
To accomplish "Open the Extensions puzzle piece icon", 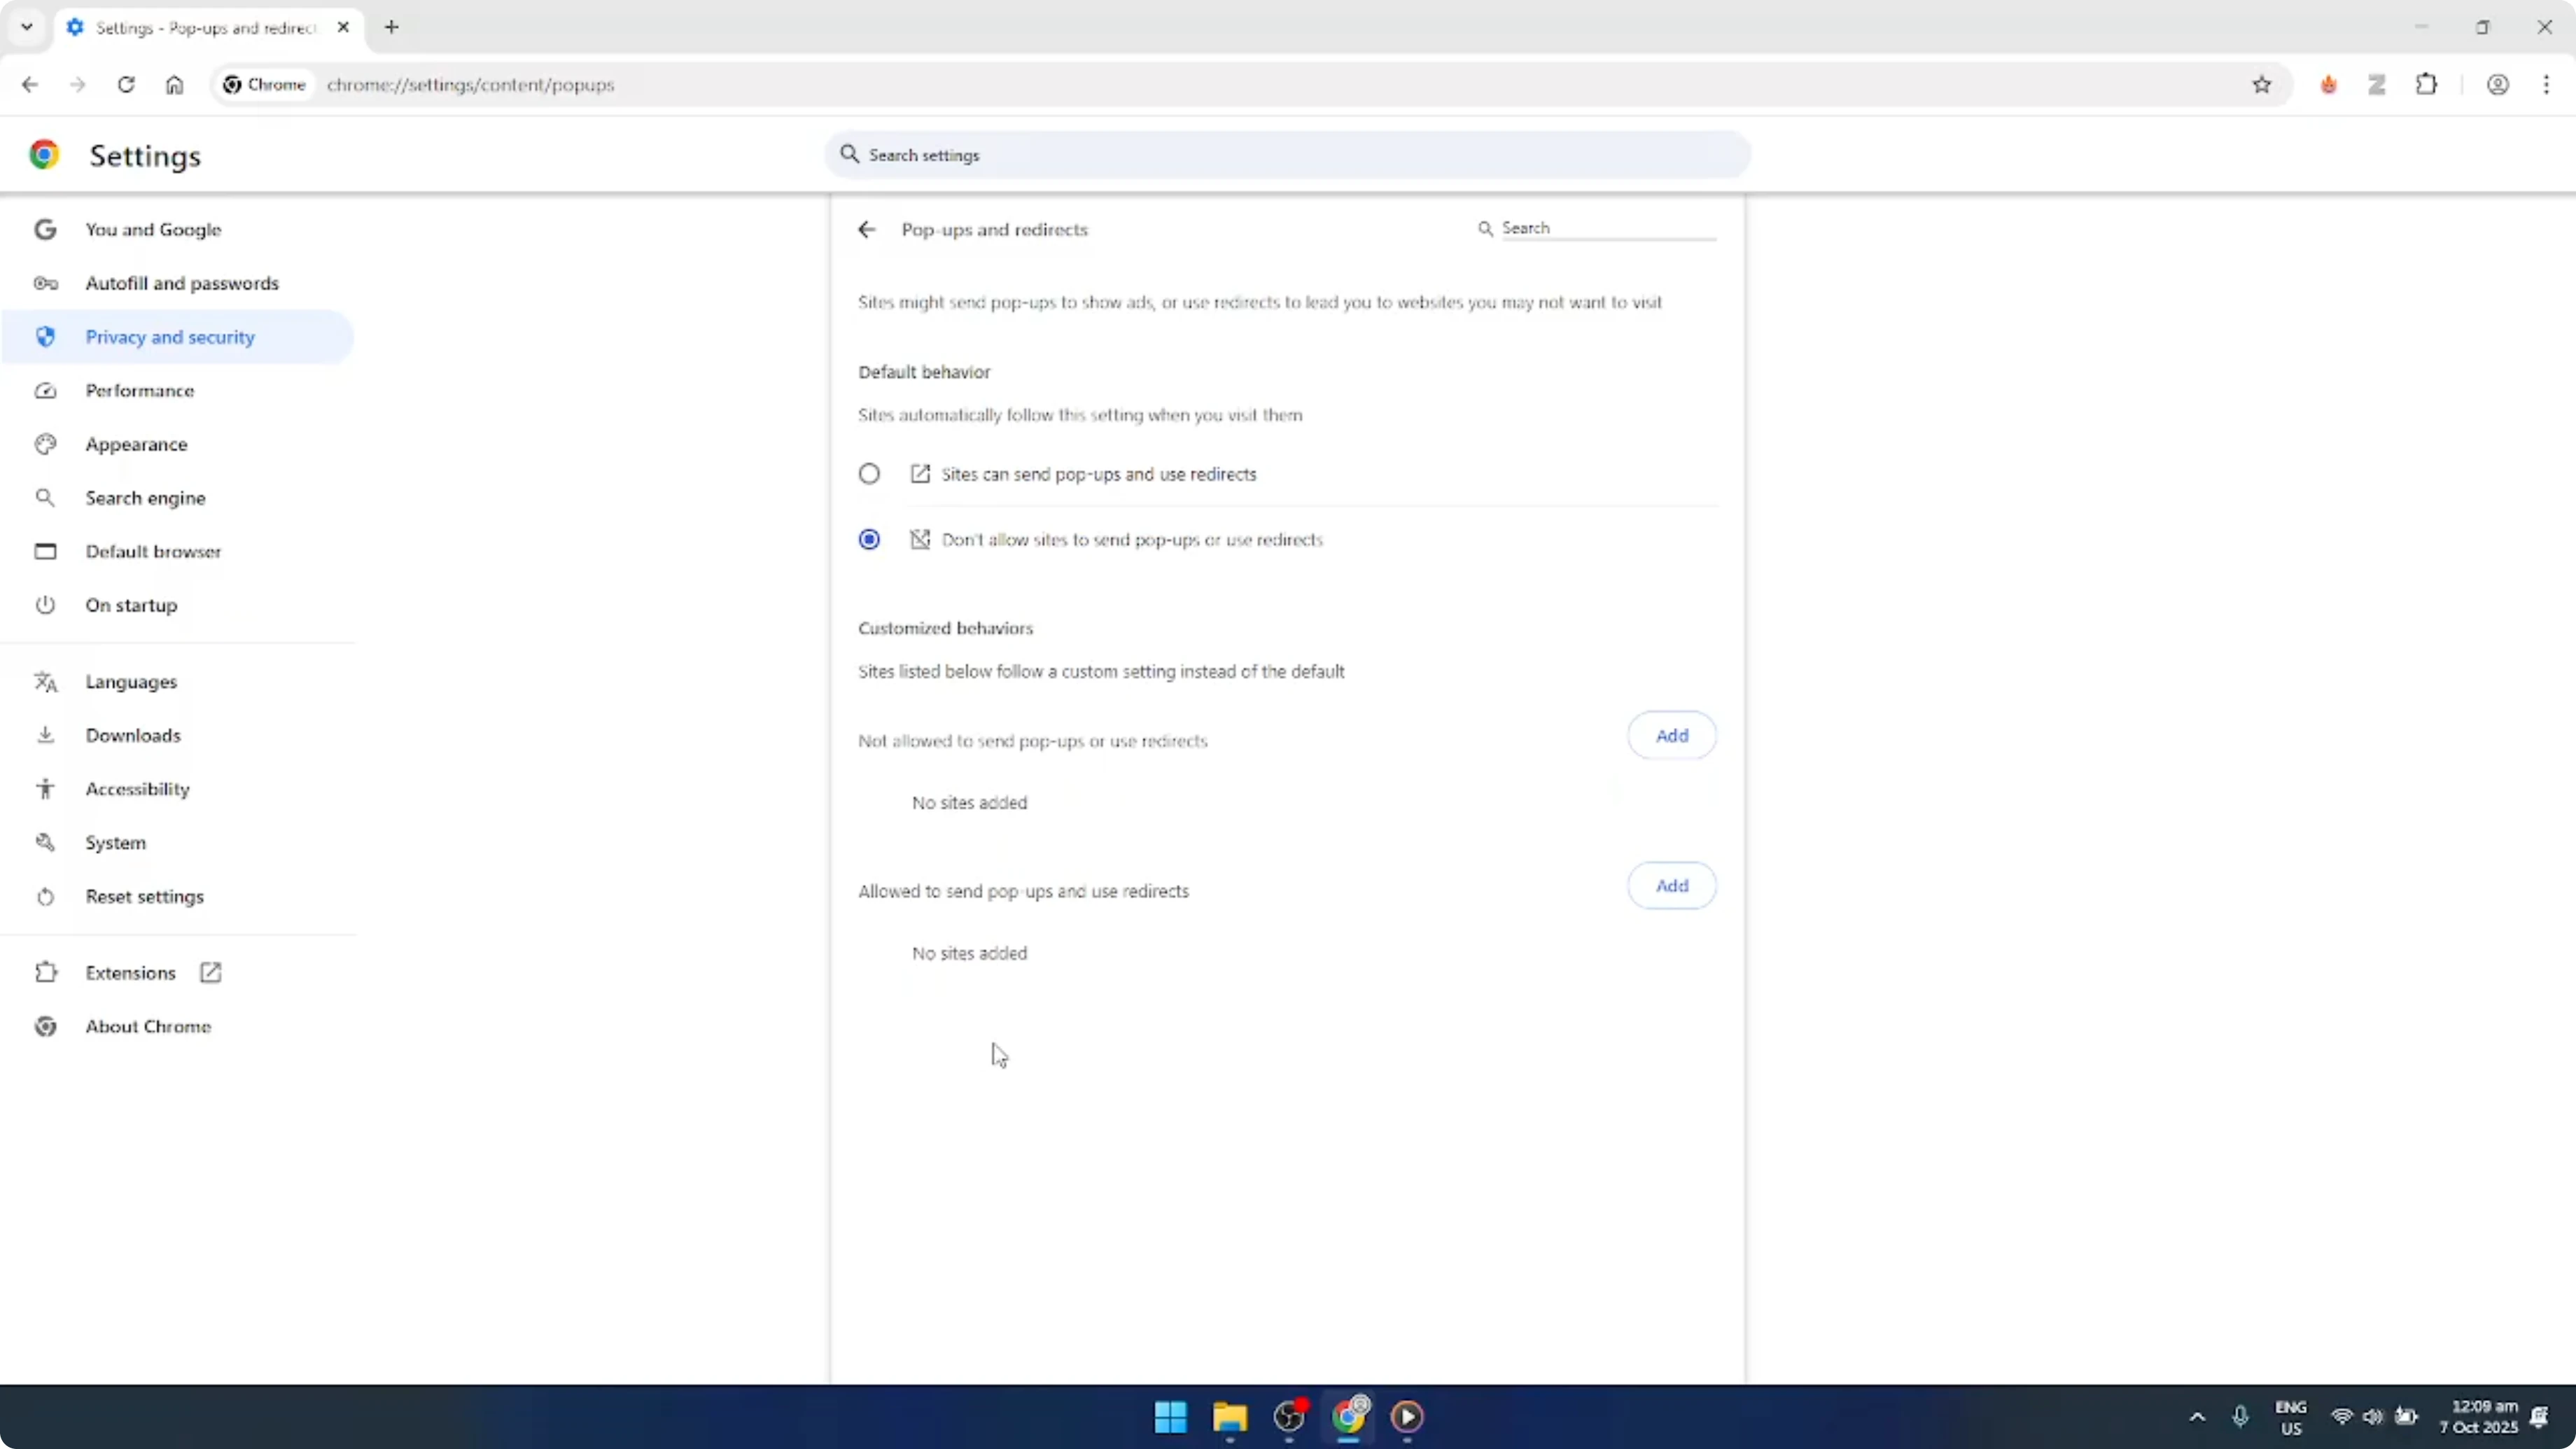I will pyautogui.click(x=2427, y=85).
